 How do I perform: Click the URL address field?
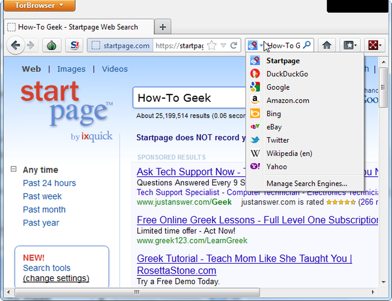point(179,45)
